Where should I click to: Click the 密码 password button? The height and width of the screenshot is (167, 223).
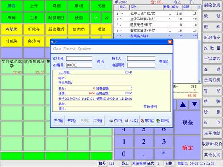71,120
